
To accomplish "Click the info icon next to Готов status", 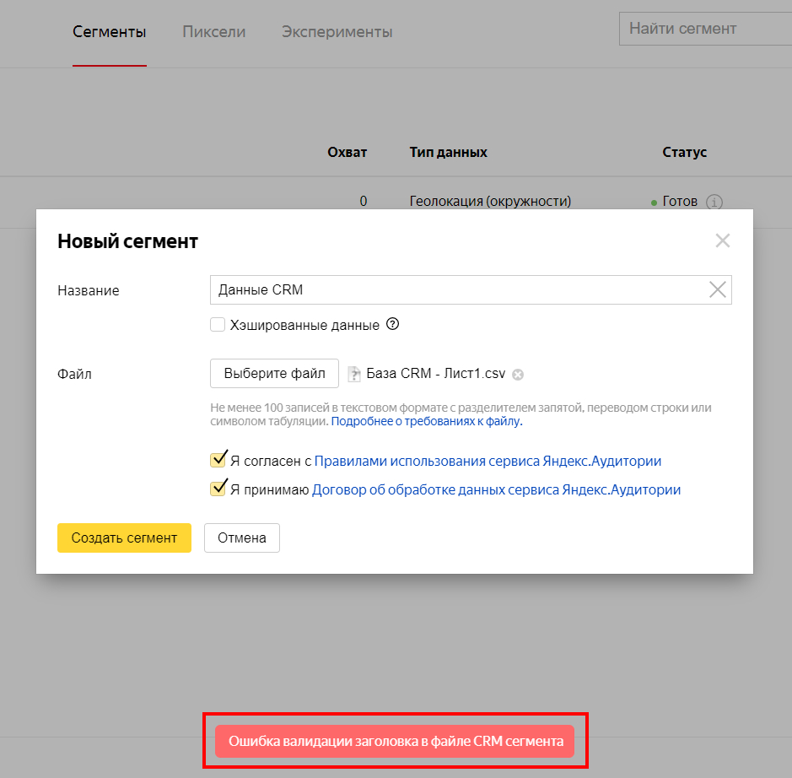I will coord(714,203).
